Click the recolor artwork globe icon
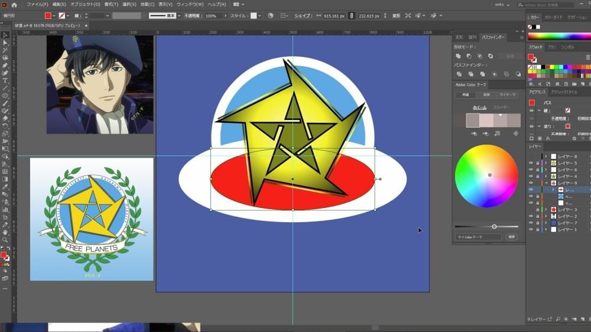 (x=271, y=16)
